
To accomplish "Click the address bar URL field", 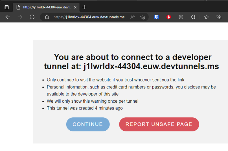I will click(x=90, y=17).
